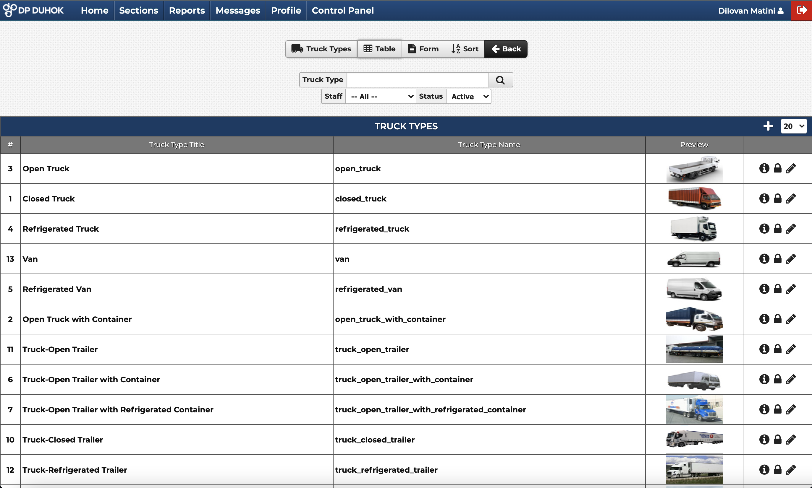
Task: Click the Open Truck preview image
Action: [x=694, y=169]
